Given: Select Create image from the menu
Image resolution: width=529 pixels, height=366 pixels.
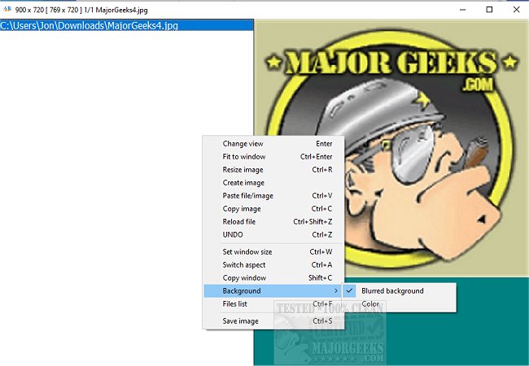Looking at the screenshot, I should point(273,183).
